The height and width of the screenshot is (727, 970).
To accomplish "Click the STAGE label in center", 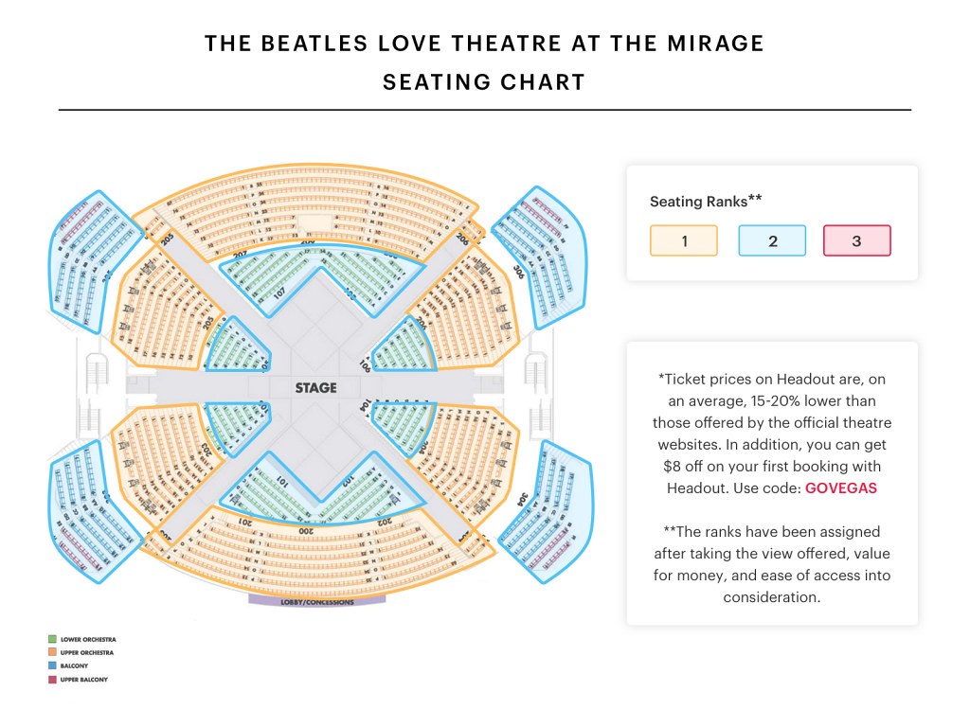I will tap(315, 387).
